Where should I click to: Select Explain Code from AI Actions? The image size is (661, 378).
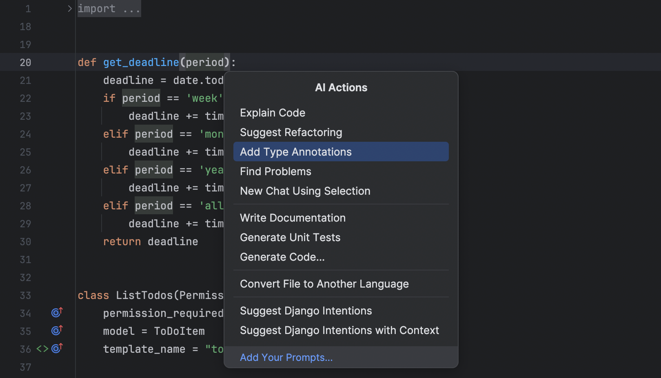(x=272, y=113)
